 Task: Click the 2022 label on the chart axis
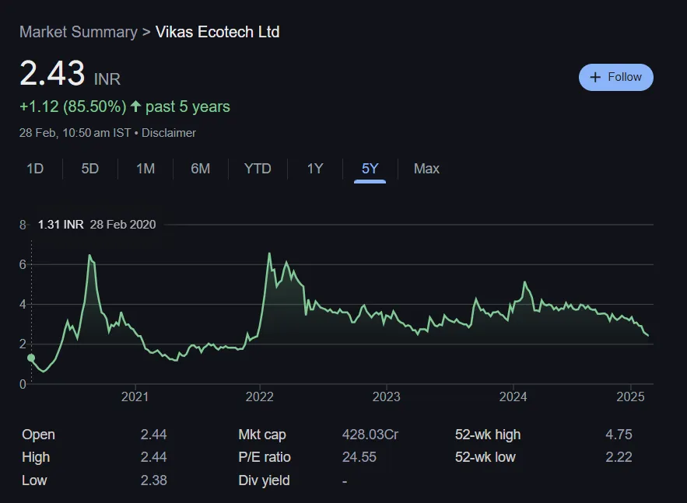(x=259, y=396)
